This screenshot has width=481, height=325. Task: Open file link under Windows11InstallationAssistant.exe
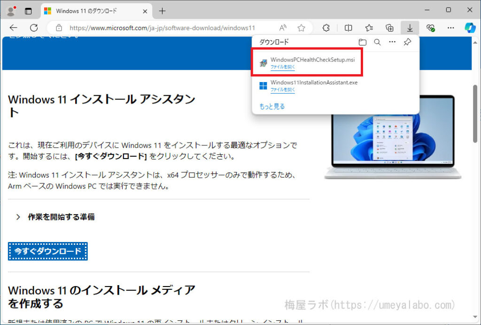tap(282, 90)
